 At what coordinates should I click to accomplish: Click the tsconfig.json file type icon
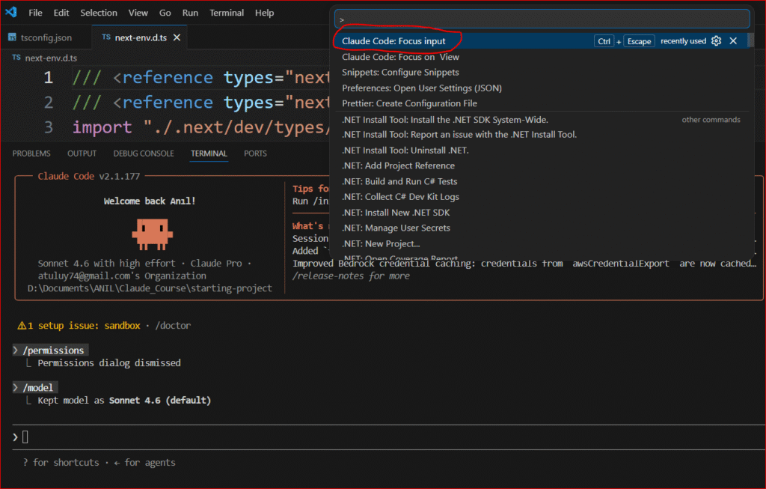[12, 37]
